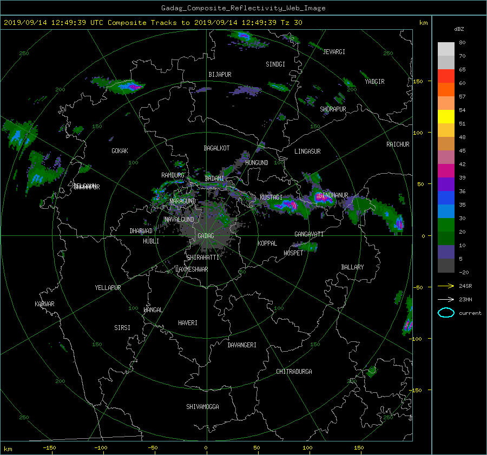Screen dimensions: 487x455
Task: Click the SHORAPUR city label
Action: tap(333, 109)
